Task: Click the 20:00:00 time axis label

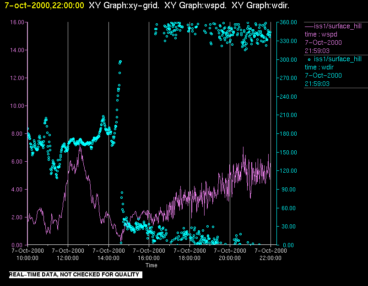Action: click(230, 258)
